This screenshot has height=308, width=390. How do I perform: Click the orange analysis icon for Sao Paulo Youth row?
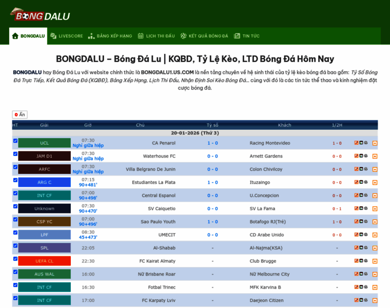point(356,221)
